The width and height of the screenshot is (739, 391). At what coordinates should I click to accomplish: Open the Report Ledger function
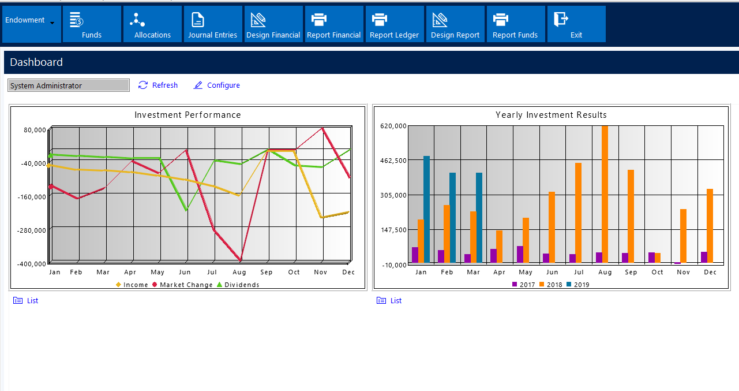(x=394, y=24)
